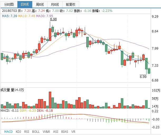Click the 9.29 price axis label

click(155, 17)
